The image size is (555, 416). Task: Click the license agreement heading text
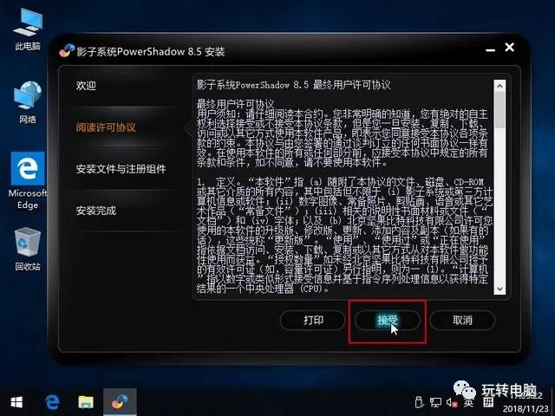point(294,85)
